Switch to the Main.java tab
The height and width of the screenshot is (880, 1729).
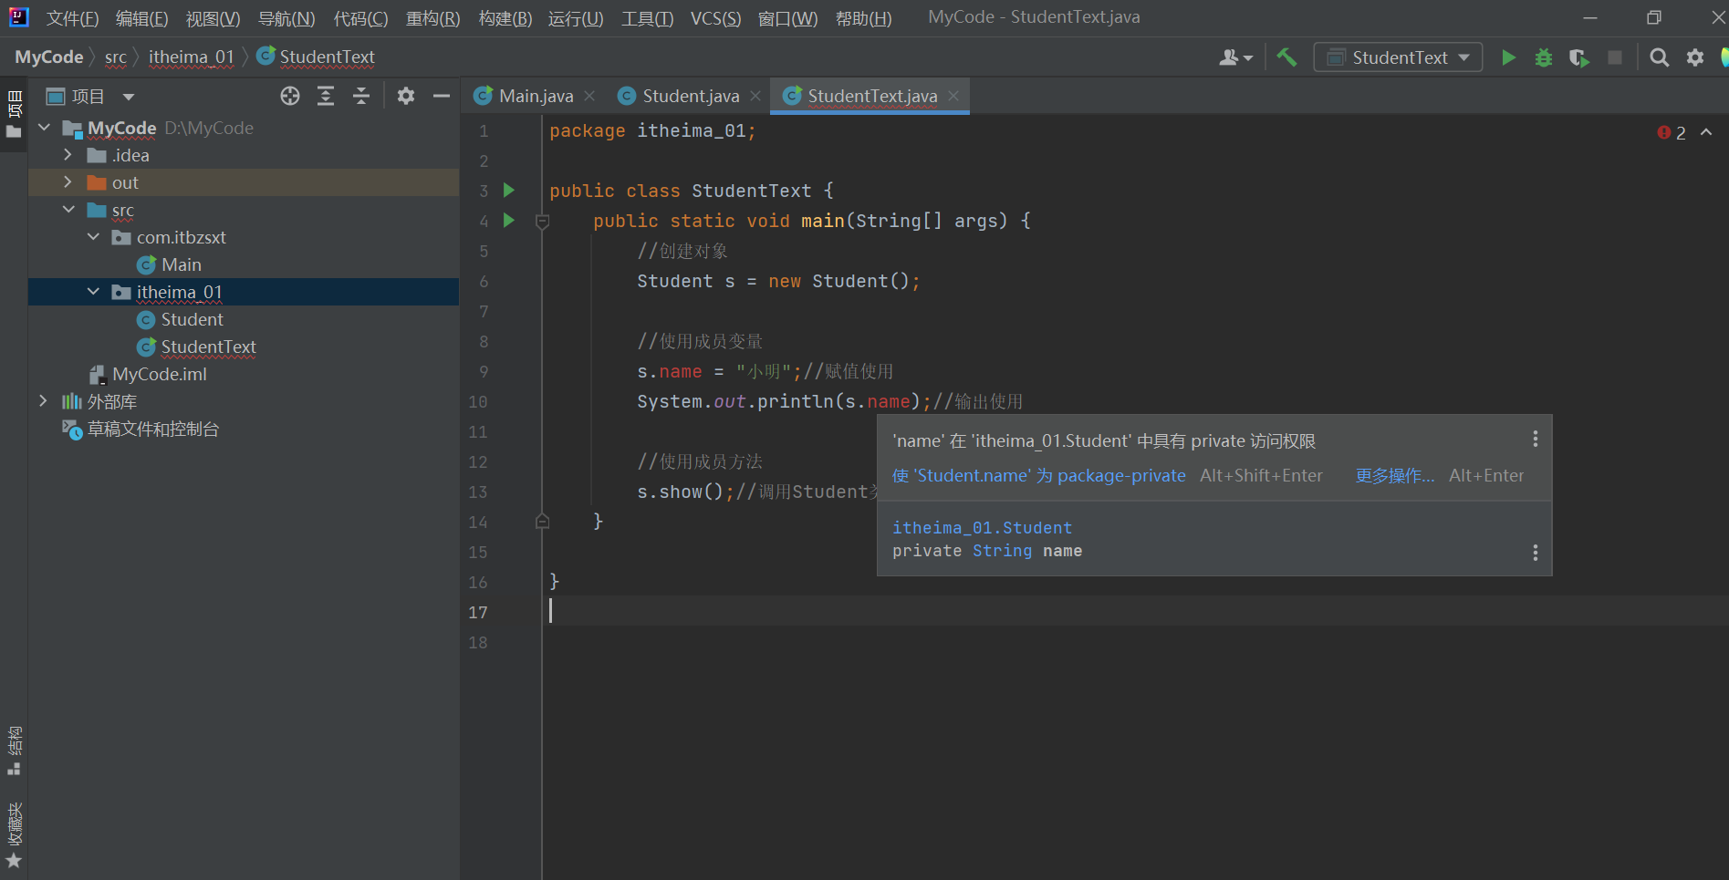[536, 96]
